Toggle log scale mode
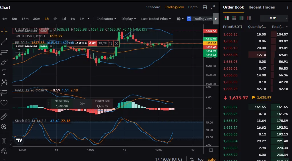 click(201, 159)
